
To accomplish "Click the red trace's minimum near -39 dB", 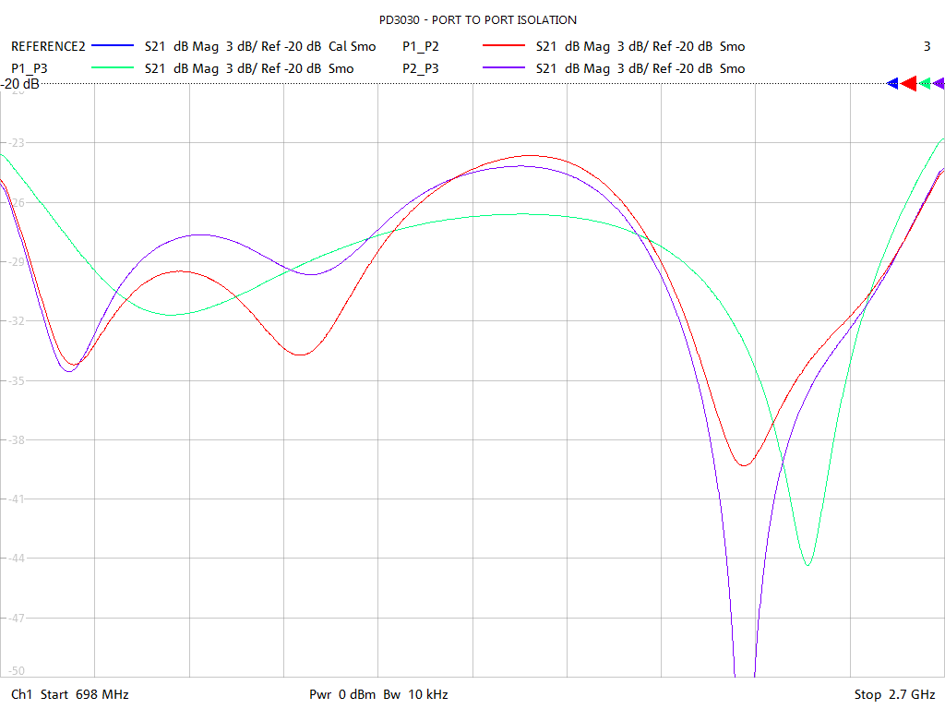I will [745, 465].
